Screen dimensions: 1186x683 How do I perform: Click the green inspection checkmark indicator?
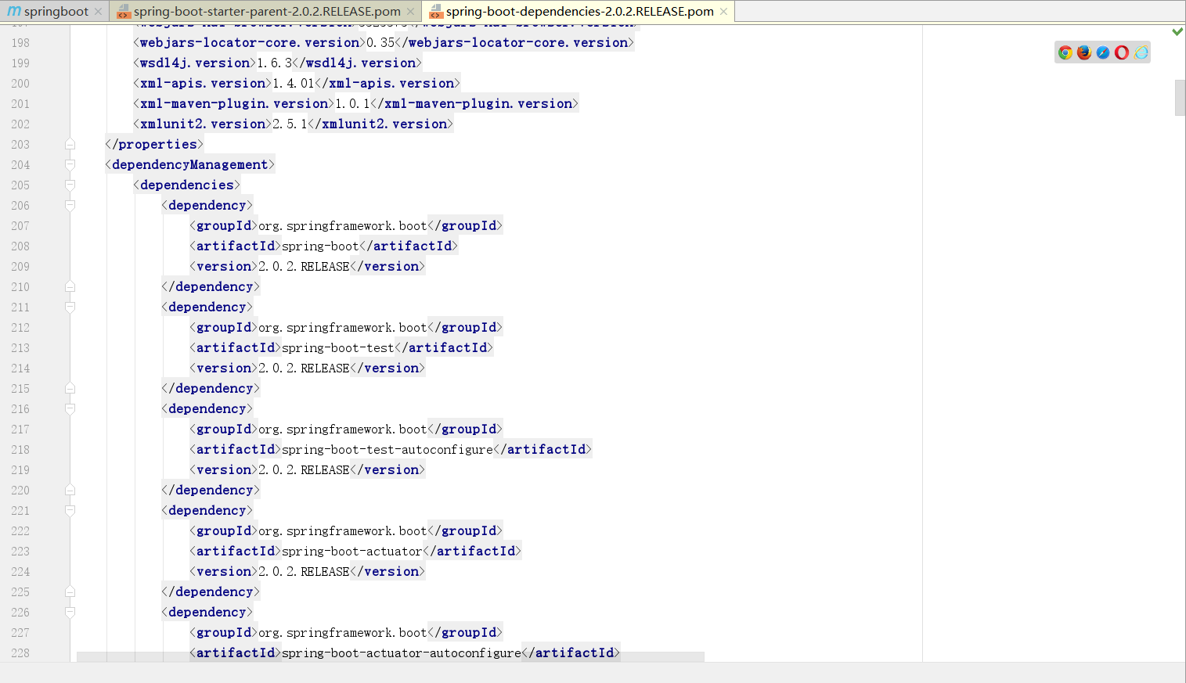click(1177, 31)
